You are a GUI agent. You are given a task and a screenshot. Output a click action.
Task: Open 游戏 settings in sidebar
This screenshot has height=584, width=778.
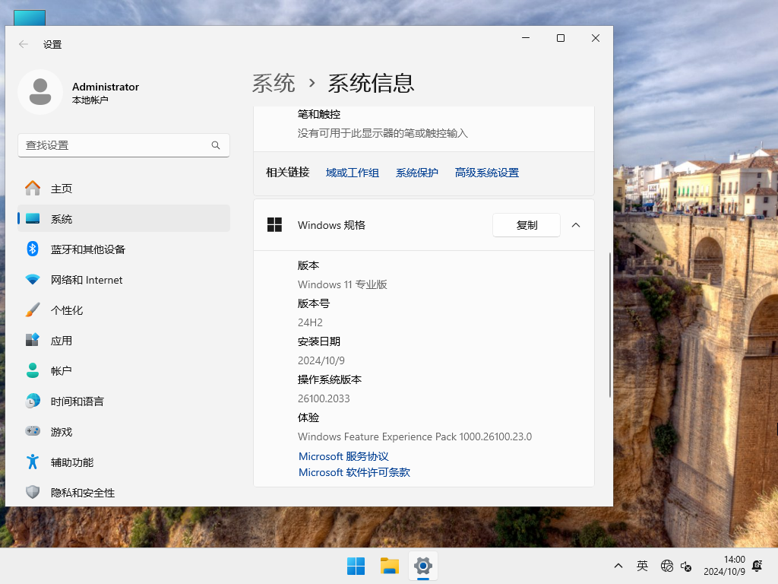click(x=62, y=431)
